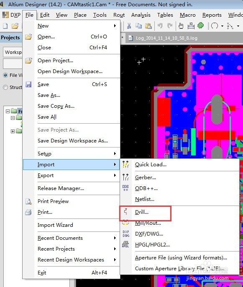Click the new document toolbar icon
This screenshot has height=287, width=243.
(5, 26)
